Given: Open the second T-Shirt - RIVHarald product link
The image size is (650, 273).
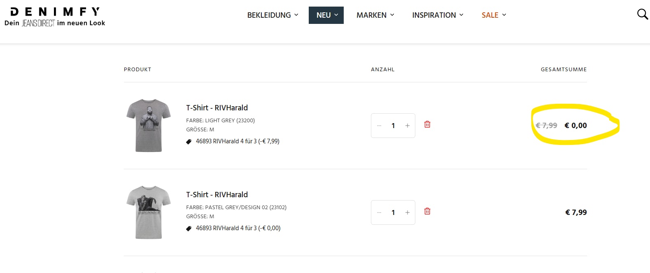Looking at the screenshot, I should pyautogui.click(x=217, y=195).
